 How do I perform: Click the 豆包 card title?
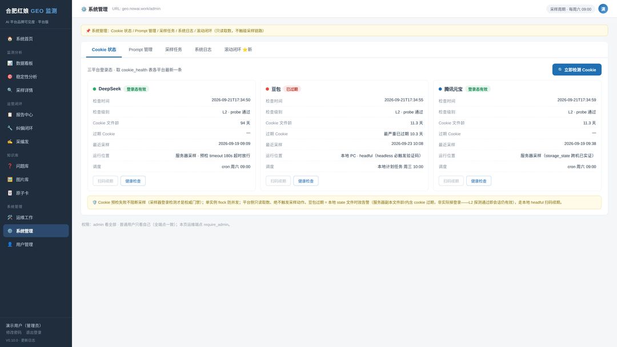point(276,89)
